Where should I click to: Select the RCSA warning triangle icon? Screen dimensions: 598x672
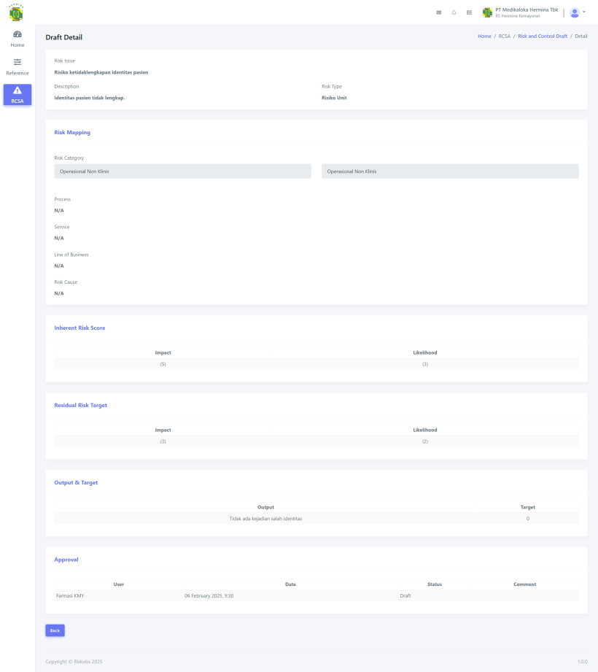[x=17, y=90]
